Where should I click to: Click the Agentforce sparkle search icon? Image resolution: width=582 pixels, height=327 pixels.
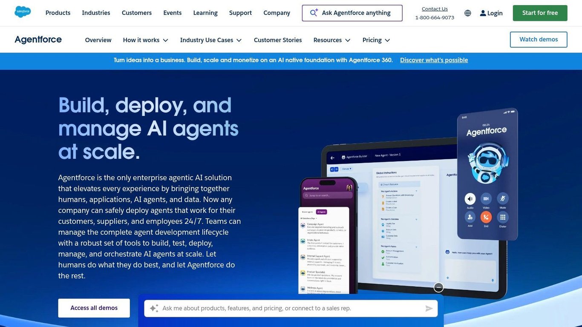click(x=314, y=13)
